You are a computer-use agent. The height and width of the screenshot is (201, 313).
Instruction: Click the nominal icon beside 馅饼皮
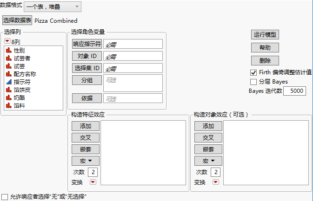[8, 90]
